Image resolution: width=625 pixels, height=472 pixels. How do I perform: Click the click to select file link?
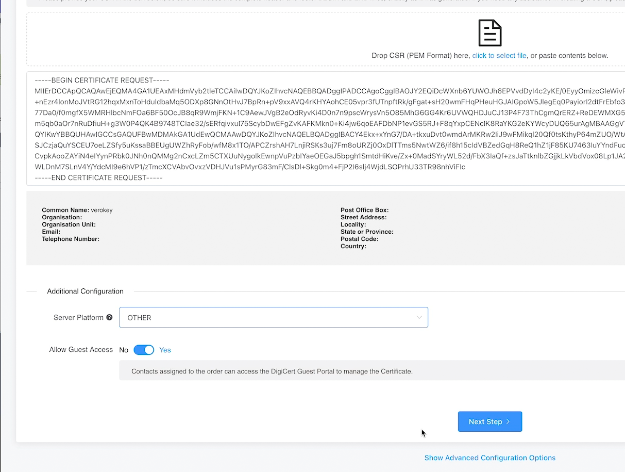[499, 55]
